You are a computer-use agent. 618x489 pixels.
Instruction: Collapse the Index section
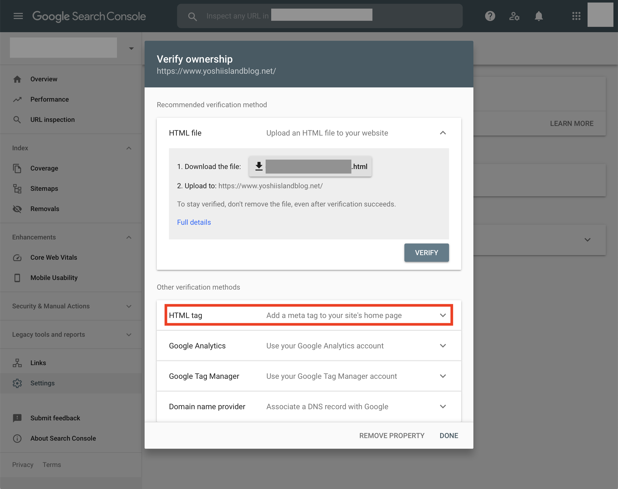[129, 148]
